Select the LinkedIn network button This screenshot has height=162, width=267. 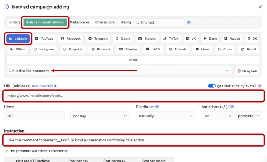(18, 39)
